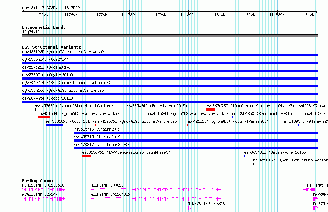The width and height of the screenshot is (328, 212).
Task: Click the chr12:111743735..111843500 coordinate label
Action: (51, 8)
